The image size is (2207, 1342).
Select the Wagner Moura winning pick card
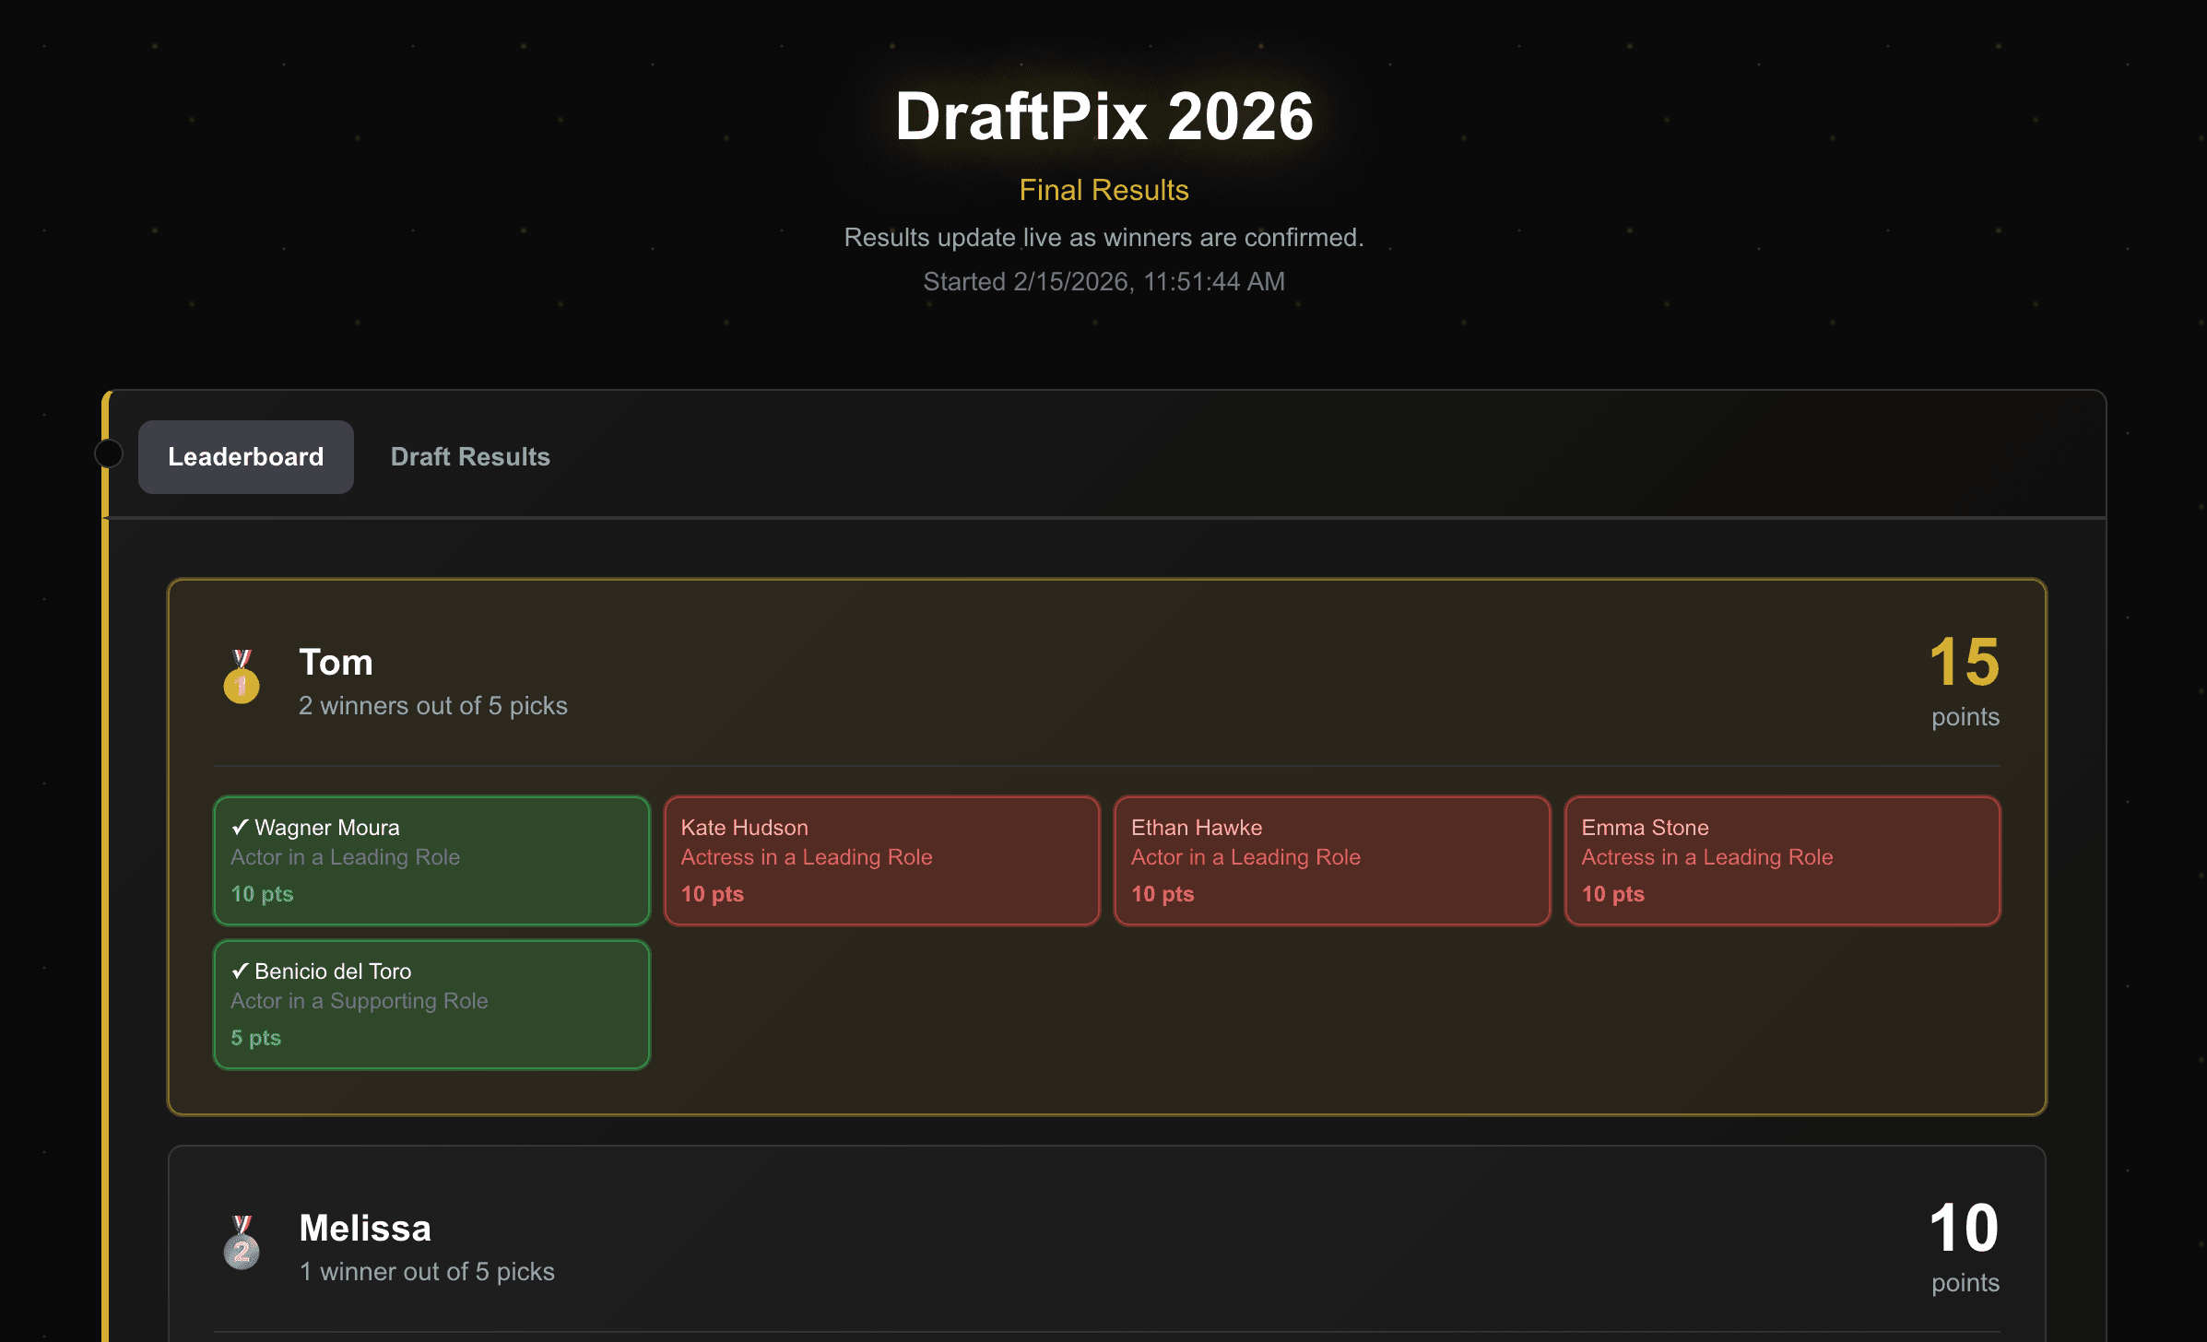[431, 859]
